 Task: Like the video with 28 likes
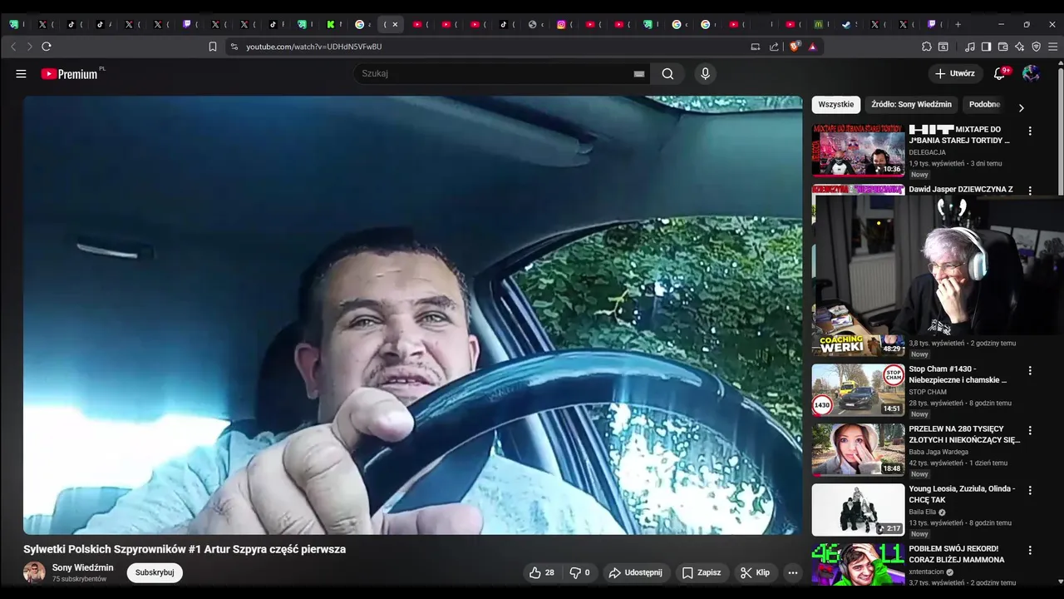(542, 572)
